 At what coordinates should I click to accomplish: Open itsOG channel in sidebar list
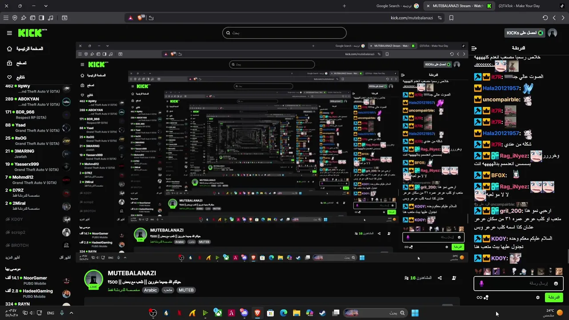click(x=37, y=141)
